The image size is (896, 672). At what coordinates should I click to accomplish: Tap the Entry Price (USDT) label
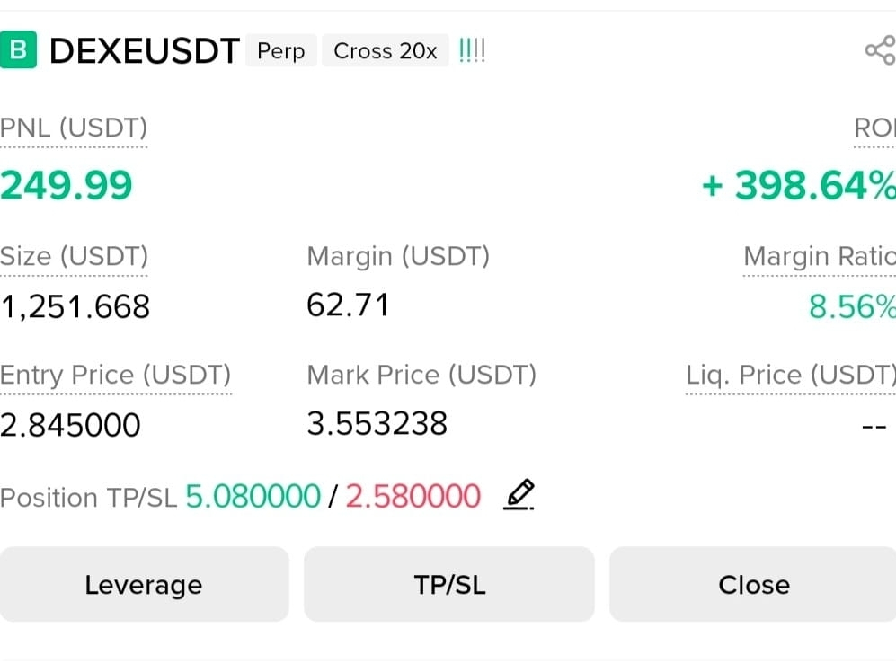pos(115,375)
